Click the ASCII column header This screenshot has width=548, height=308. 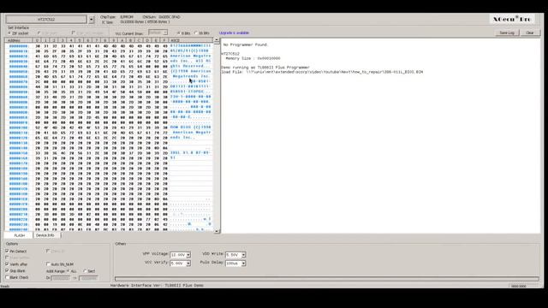(191, 40)
